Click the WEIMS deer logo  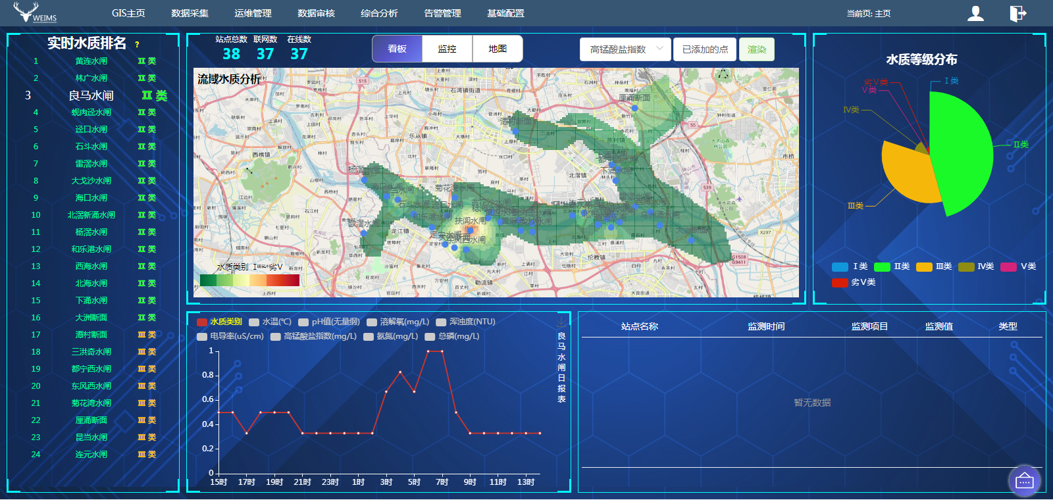pos(34,12)
